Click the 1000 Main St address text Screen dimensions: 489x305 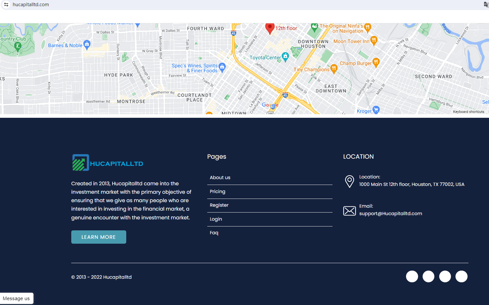[x=412, y=184]
